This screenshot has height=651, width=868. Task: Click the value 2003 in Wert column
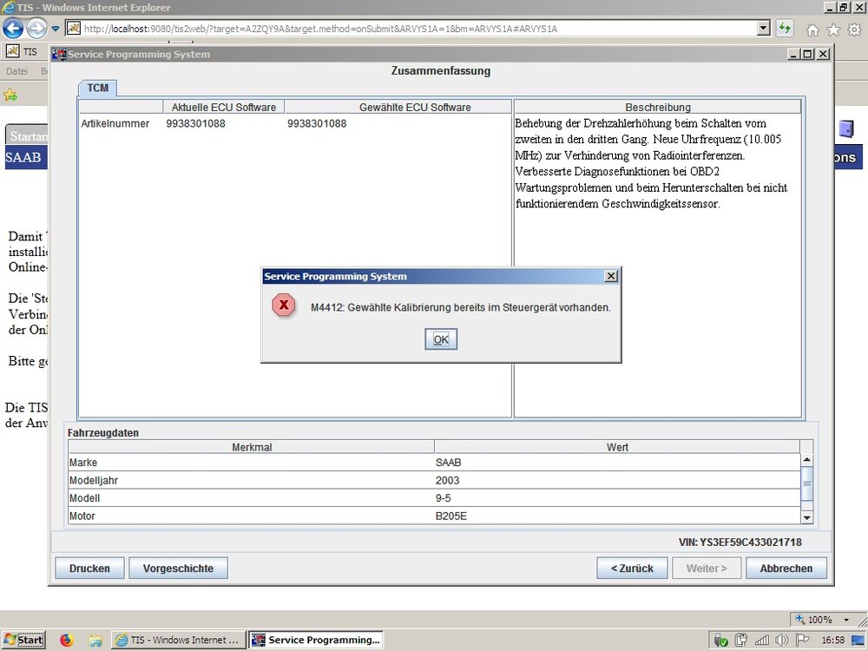click(x=447, y=481)
